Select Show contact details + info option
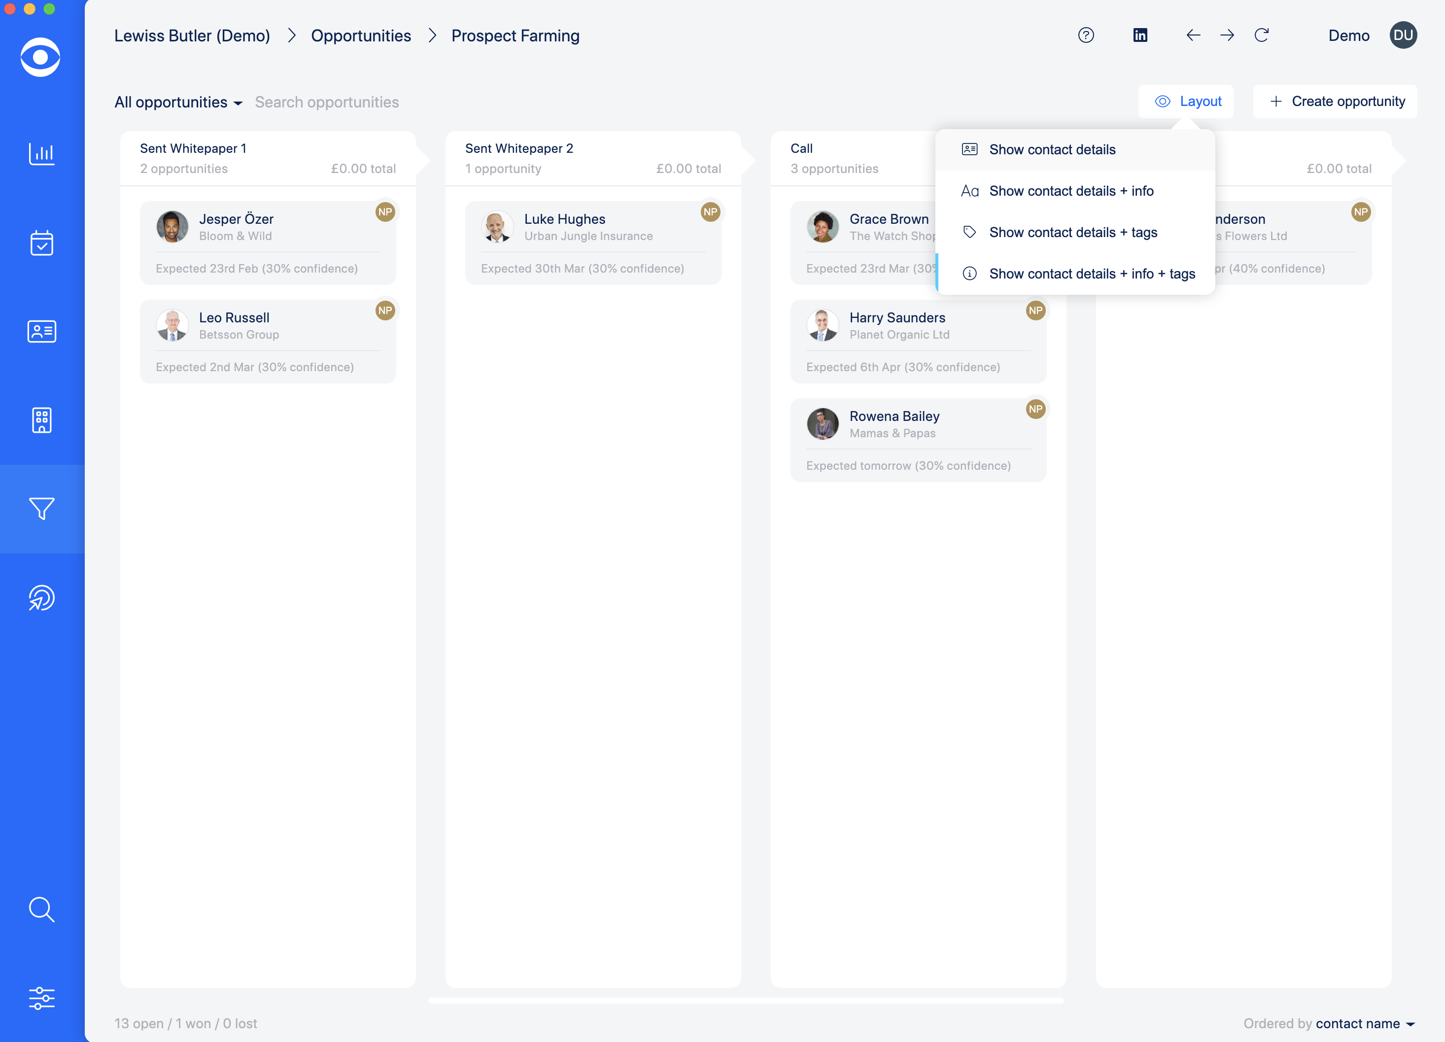 tap(1071, 191)
